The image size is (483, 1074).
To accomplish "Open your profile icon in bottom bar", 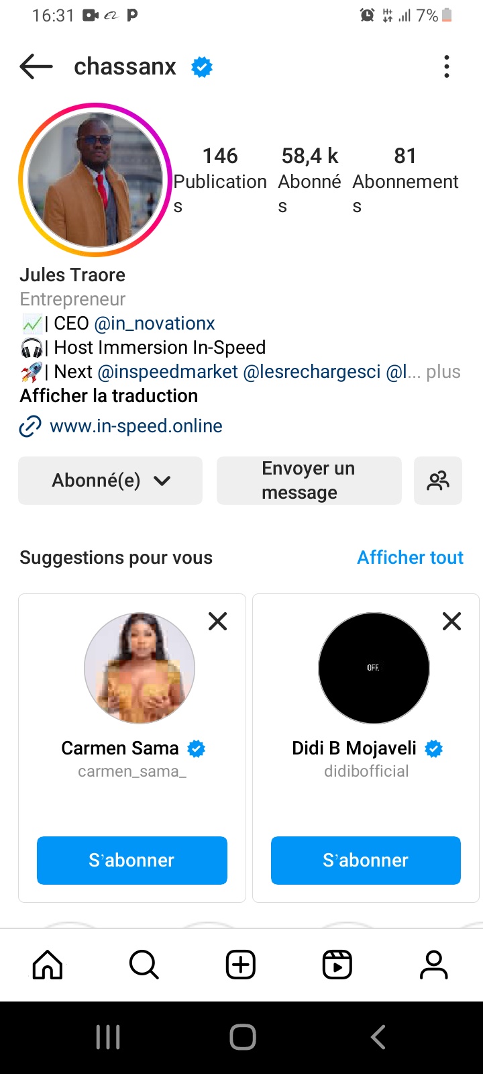I will click(434, 965).
